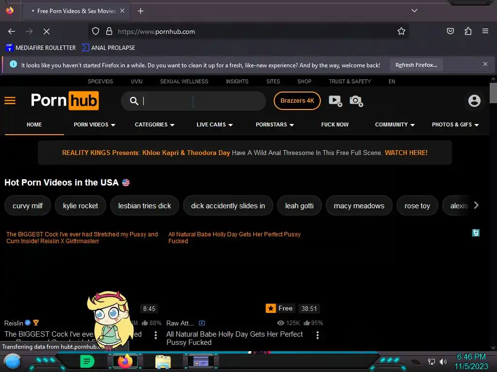Go back to the previous page
497x372 pixels.
tap(12, 31)
